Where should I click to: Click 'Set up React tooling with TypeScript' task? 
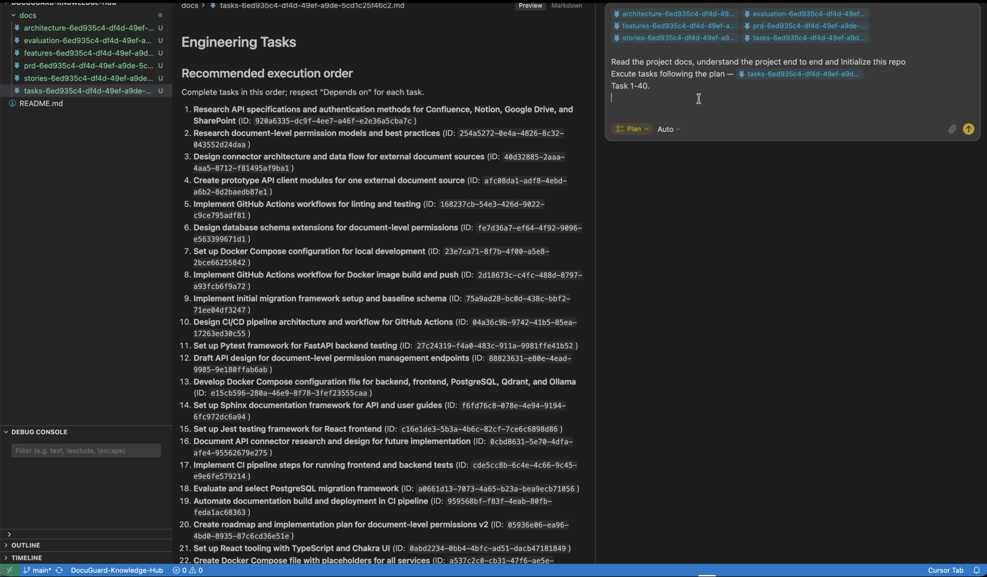click(x=291, y=548)
